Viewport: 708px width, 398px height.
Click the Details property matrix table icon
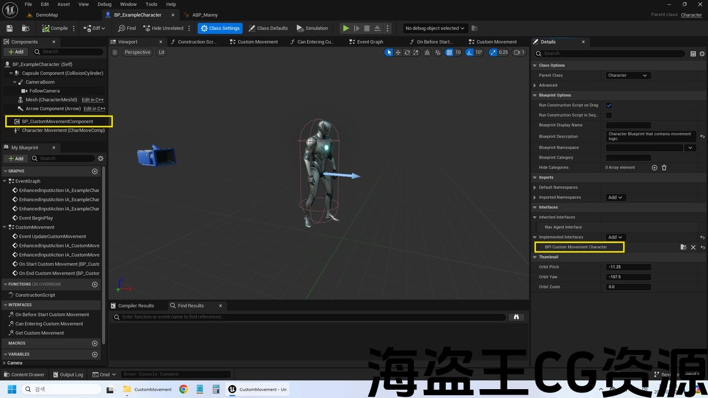tap(693, 54)
